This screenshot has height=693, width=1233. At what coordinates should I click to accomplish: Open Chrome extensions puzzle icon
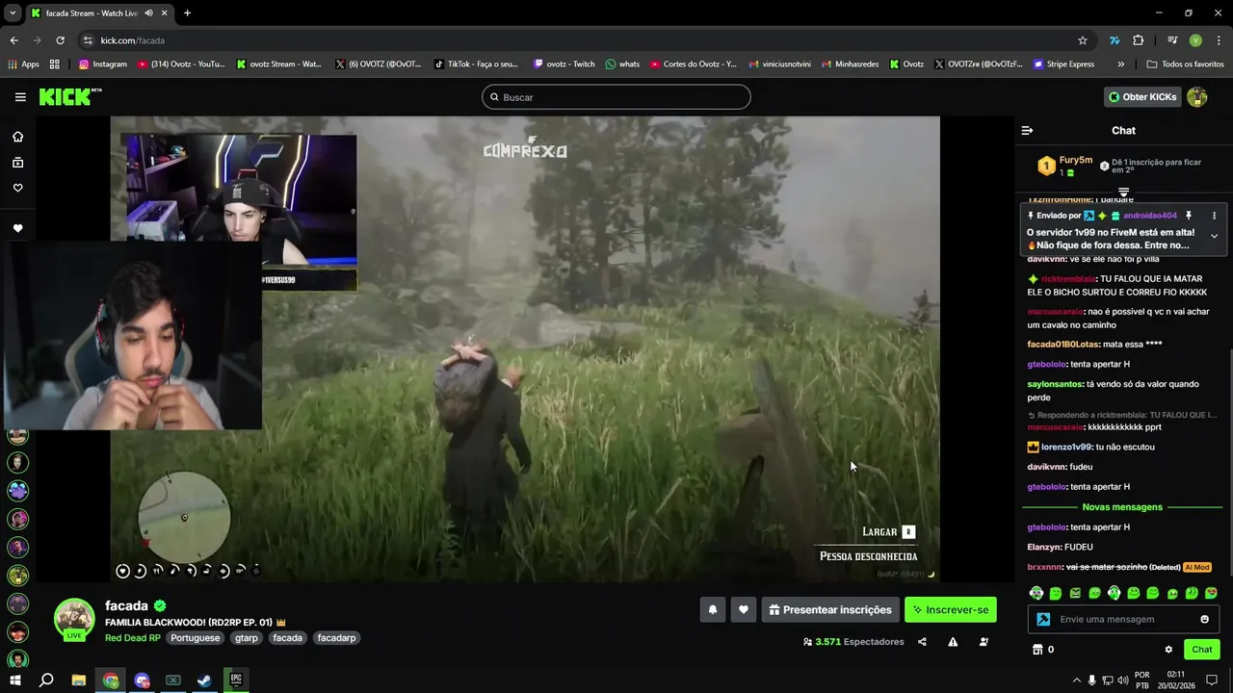click(1138, 40)
